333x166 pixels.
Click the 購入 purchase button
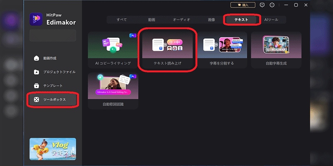pyautogui.click(x=243, y=5)
